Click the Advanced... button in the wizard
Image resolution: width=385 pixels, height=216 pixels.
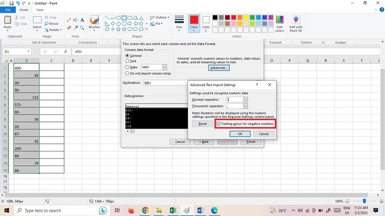(219, 68)
